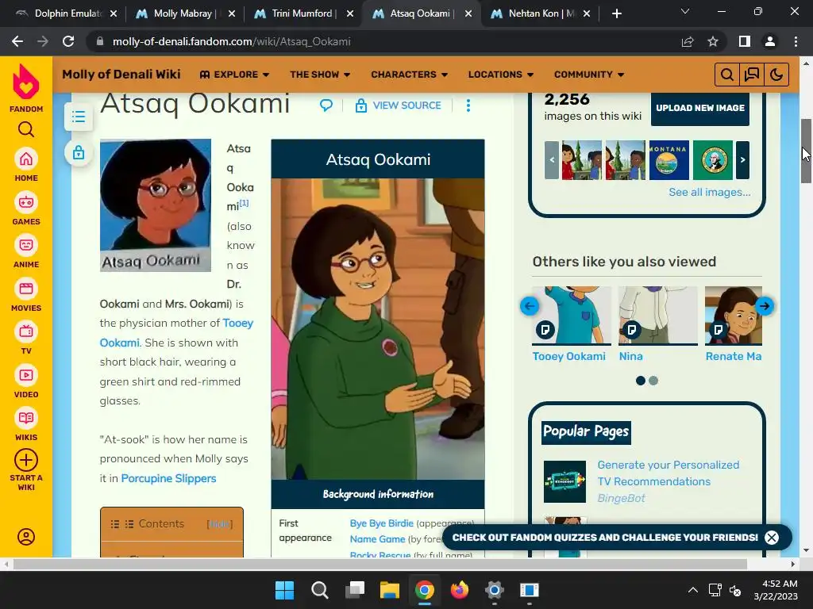Expand The Show dropdown menu
The width and height of the screenshot is (813, 609).
click(320, 75)
